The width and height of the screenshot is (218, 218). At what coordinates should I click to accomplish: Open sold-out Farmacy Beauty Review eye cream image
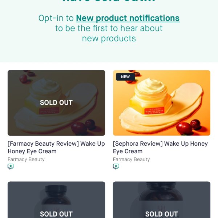(56, 103)
